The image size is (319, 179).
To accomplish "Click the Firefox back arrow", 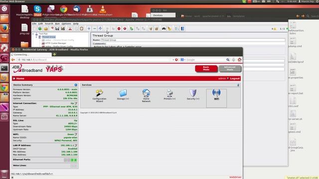I will point(13,60).
